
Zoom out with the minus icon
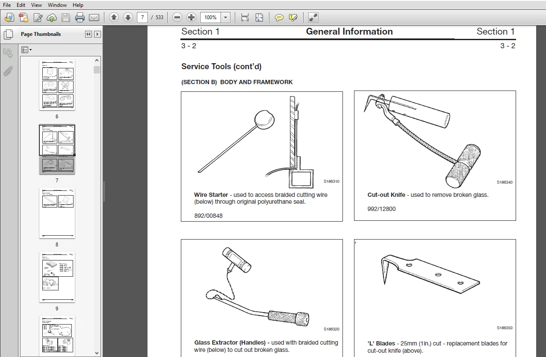[177, 18]
